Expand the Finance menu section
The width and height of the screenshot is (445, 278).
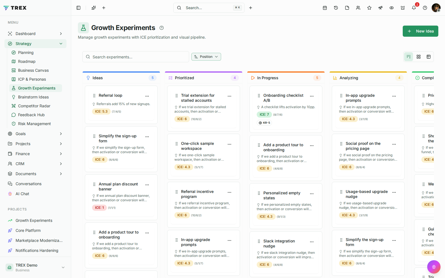(x=35, y=154)
